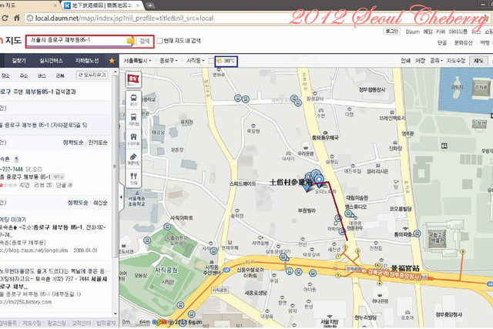This screenshot has height=329, width=493.
Task: Bookmark page with address bar star
Action: coord(487,18)
